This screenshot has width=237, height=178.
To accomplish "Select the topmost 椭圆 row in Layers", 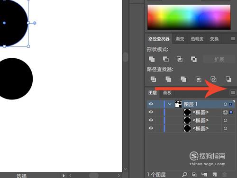I will pos(191,112).
